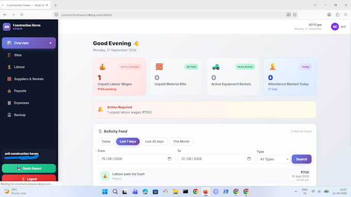The height and width of the screenshot is (197, 351).
Task: Click the Action Needed badge
Action: tap(130, 67)
